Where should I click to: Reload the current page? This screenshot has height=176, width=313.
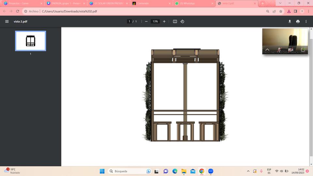click(18, 11)
